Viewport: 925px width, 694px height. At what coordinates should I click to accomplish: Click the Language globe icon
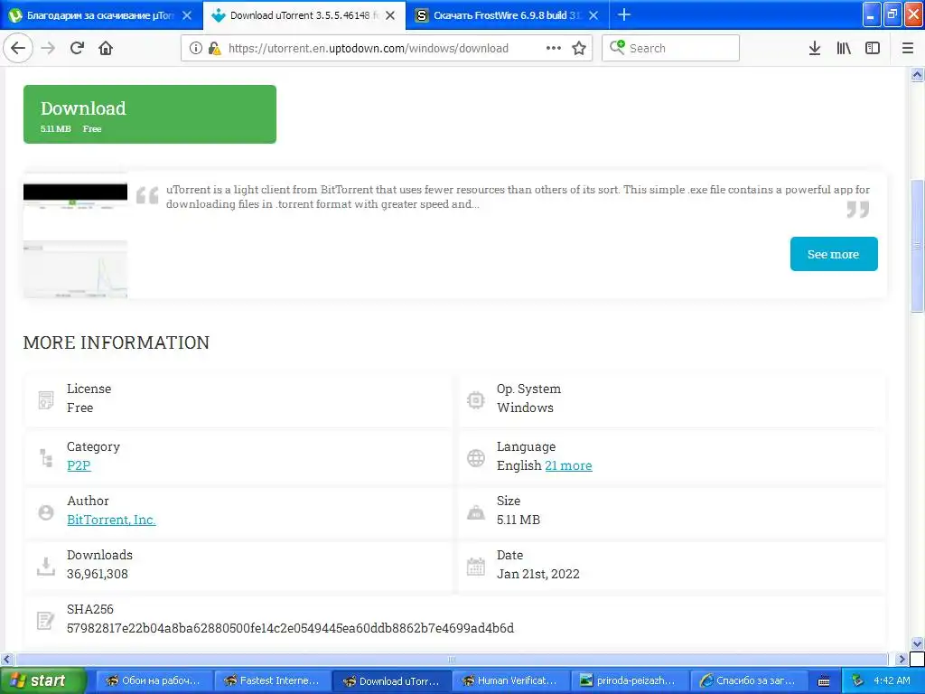[x=476, y=458]
